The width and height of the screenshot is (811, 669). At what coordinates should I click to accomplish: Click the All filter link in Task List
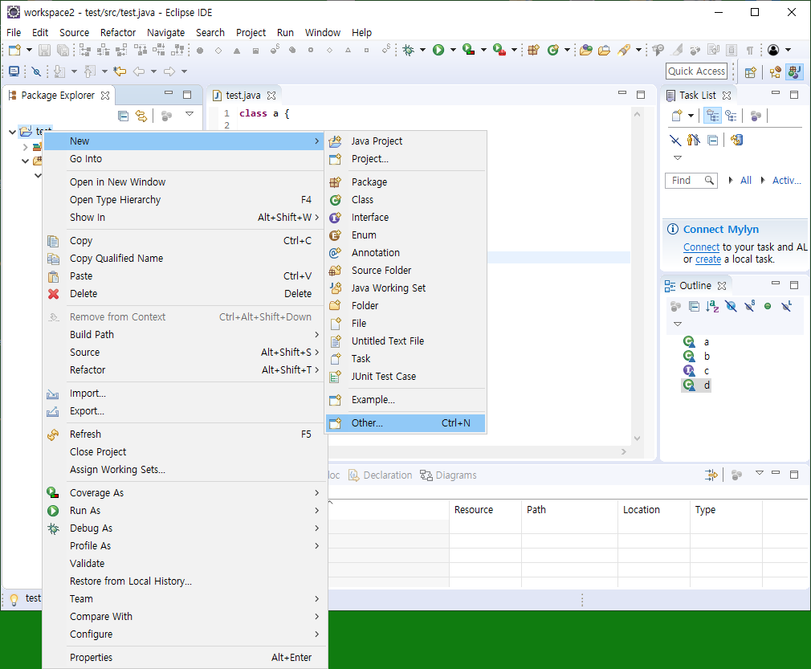point(745,180)
